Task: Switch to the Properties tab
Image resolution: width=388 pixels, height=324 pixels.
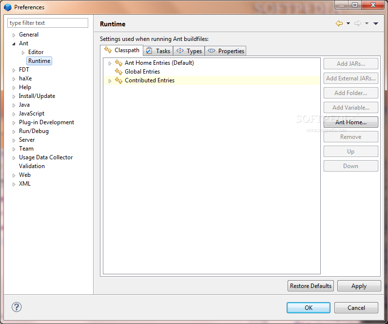Action: click(x=225, y=51)
